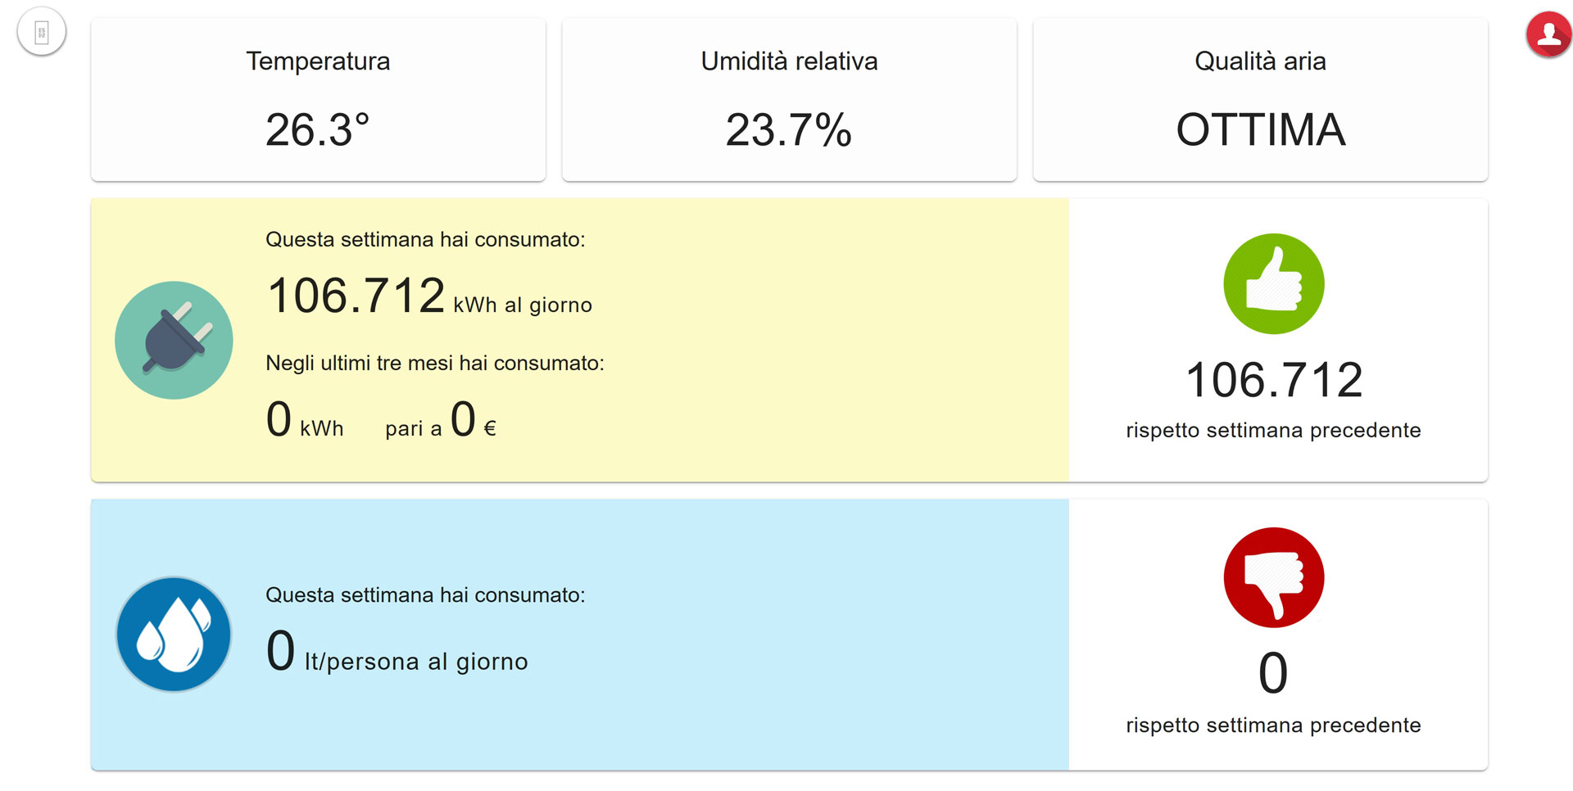Click the 23.7% humidity value
This screenshot has height=791, width=1573.
789,129
